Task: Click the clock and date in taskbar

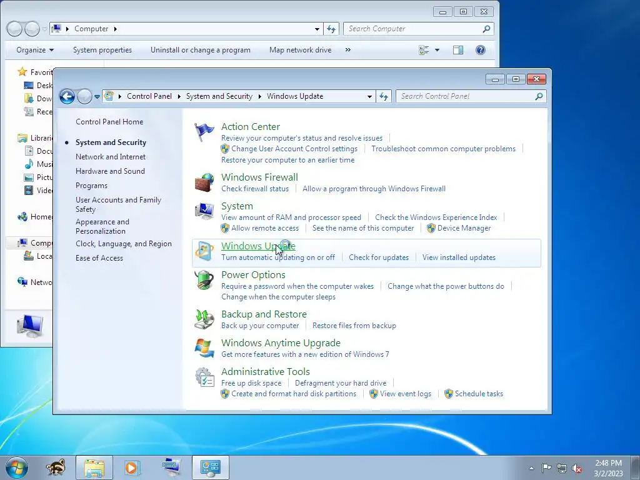Action: click(x=608, y=468)
